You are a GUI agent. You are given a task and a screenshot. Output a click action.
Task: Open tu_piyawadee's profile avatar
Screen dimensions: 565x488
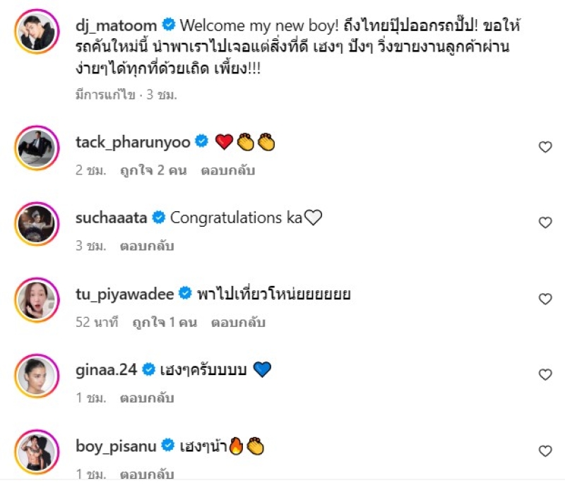point(37,300)
